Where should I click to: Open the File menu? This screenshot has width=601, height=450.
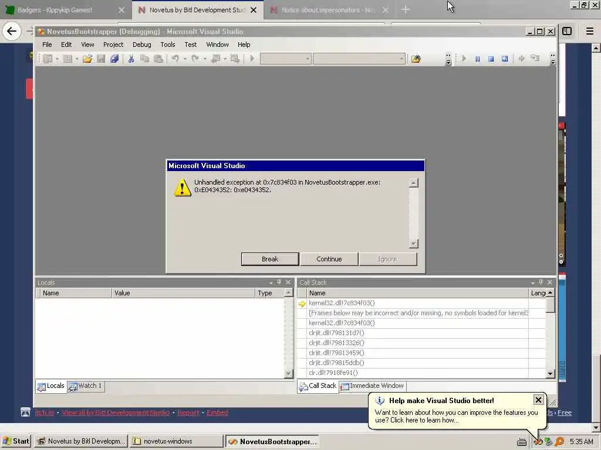tap(47, 45)
